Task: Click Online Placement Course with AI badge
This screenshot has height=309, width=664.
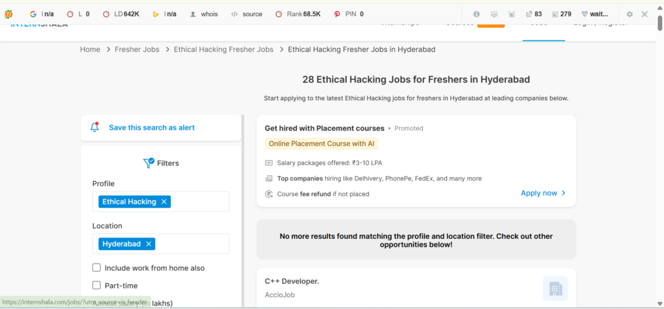Action: click(322, 143)
